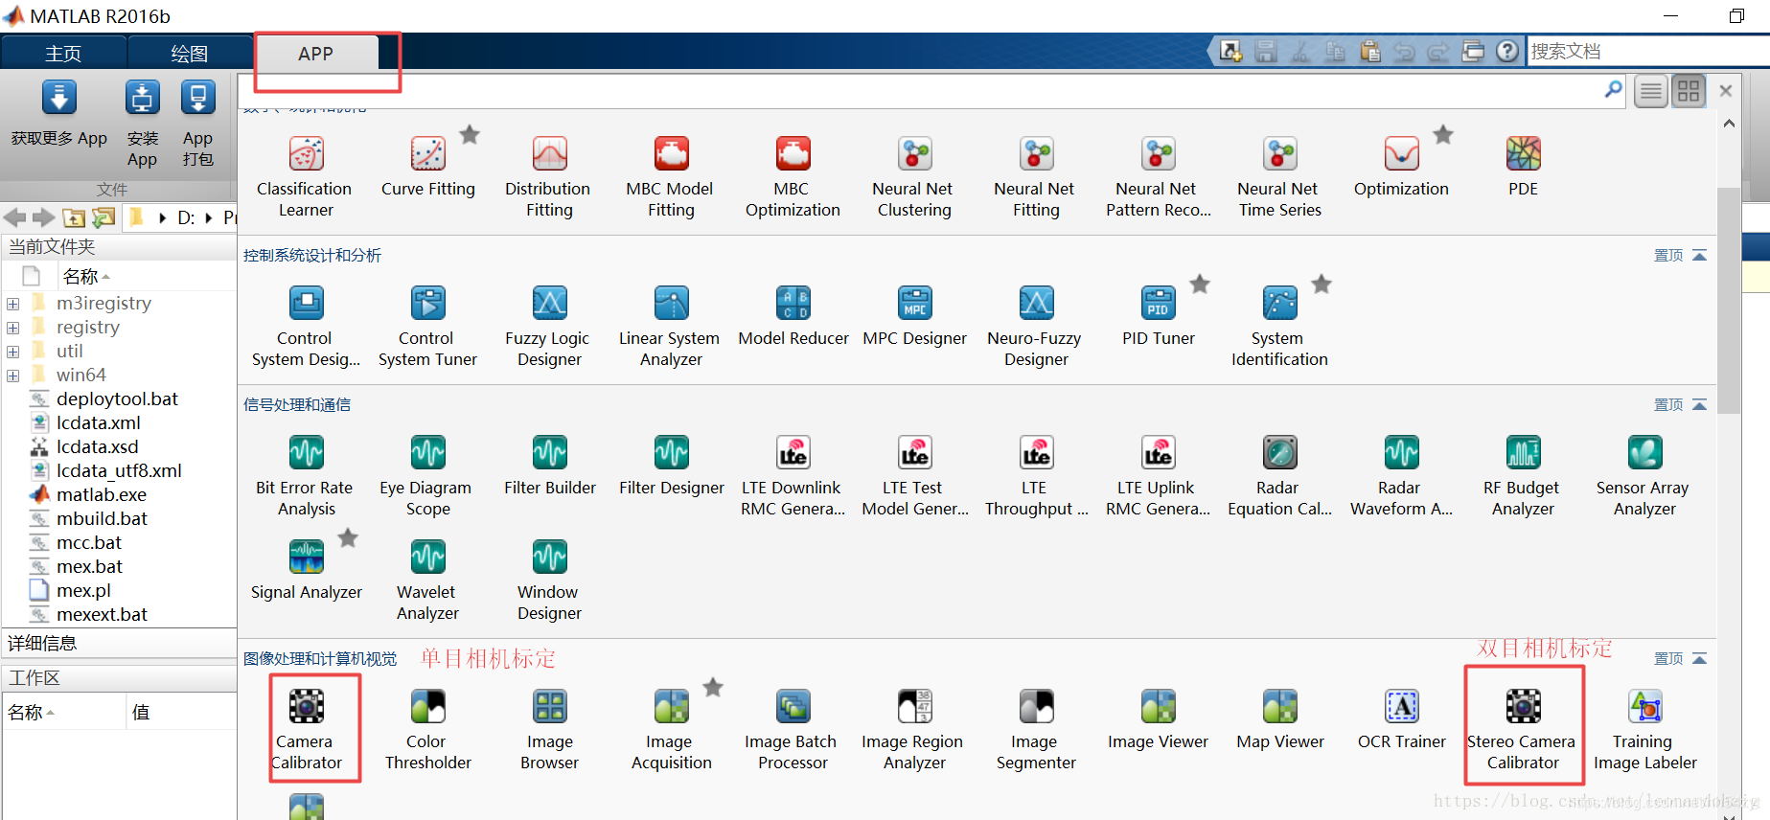
Task: Open the PDE app
Action: pos(1523,168)
